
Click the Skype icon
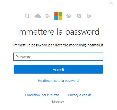[x=79, y=16]
